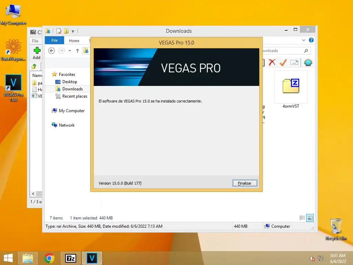Launch the VEGAS Pro 15.0 desktop shortcut
This screenshot has width=353, height=265.
[x=13, y=88]
